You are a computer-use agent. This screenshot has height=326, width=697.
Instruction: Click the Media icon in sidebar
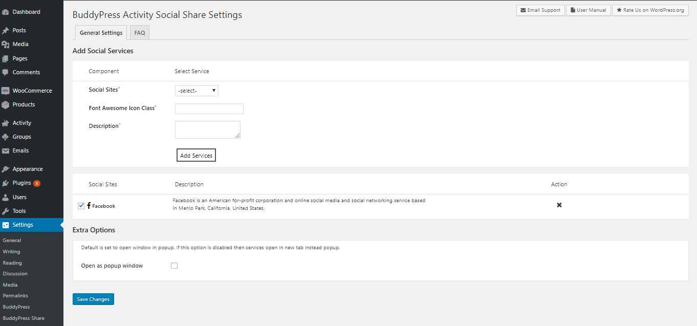tap(6, 45)
